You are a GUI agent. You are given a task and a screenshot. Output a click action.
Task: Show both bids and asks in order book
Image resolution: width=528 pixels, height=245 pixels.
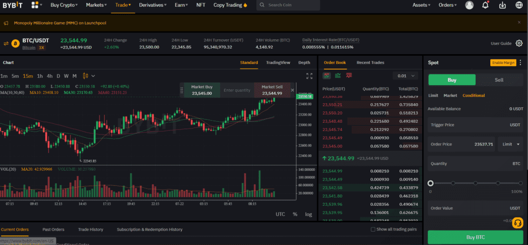point(326,75)
